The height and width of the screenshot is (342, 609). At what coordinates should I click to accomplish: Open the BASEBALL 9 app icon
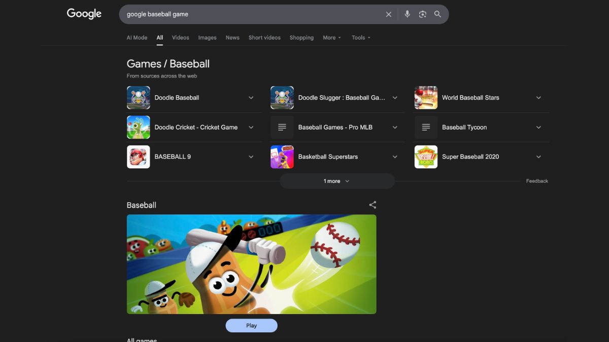pos(138,157)
